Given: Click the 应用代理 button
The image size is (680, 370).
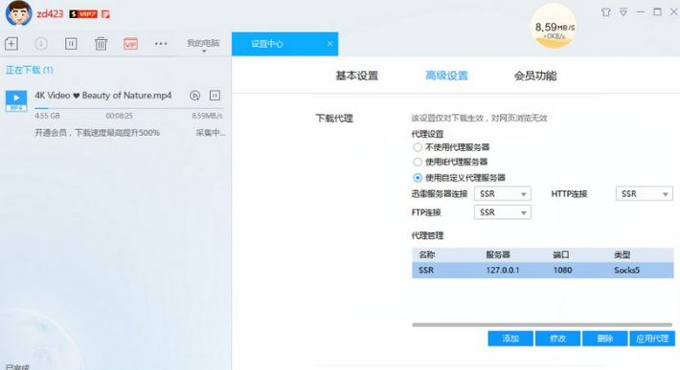Looking at the screenshot, I should pos(652,338).
